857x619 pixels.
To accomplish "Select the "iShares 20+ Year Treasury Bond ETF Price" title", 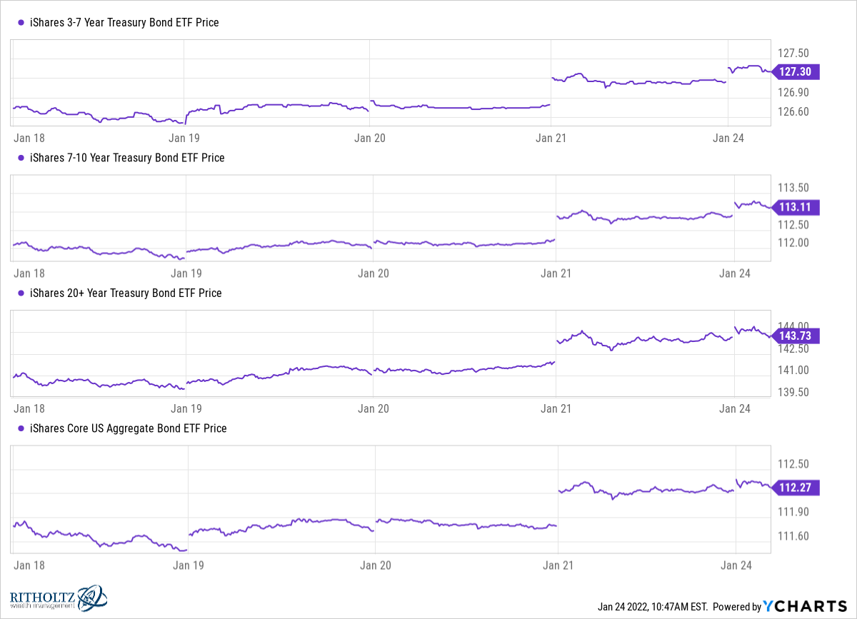I will (x=125, y=293).
